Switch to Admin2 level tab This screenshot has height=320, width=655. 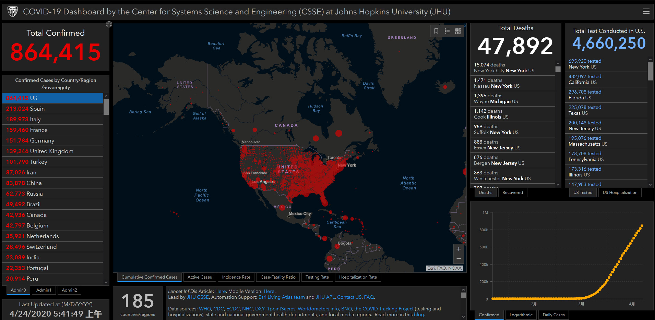(x=70, y=290)
